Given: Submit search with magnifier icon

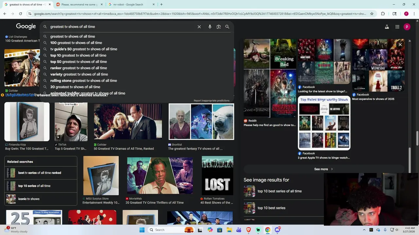Looking at the screenshot, I should pos(227,27).
